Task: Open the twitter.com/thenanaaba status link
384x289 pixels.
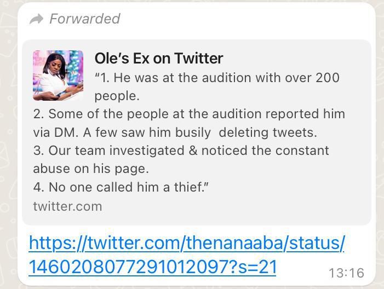Action: coord(186,242)
